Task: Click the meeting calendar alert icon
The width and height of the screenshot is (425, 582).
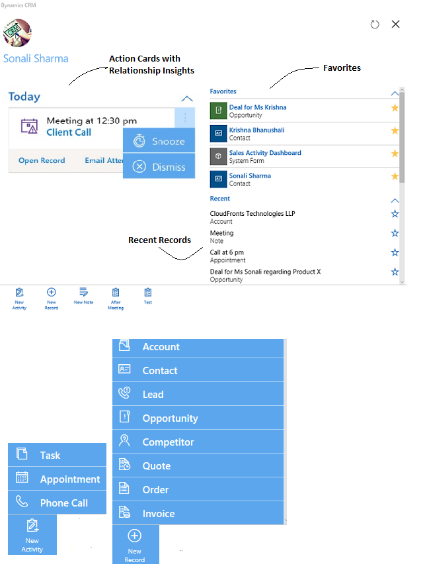Action: point(29,126)
